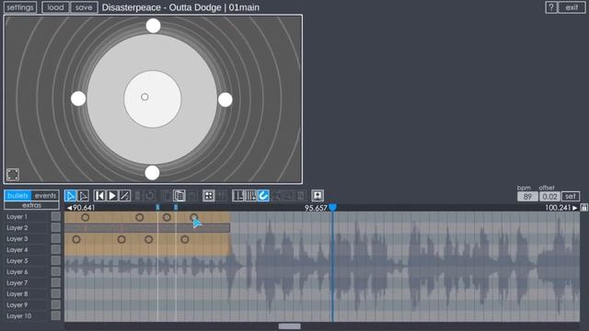Select the Layer 10 label
This screenshot has height=331, width=589.
18,316
